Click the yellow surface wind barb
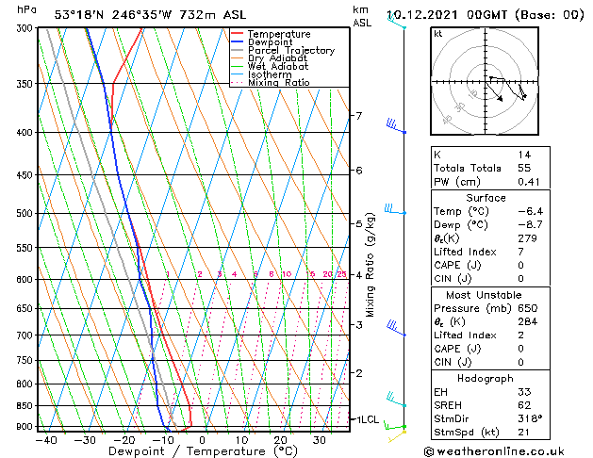This screenshot has width=593, height=458. [397, 436]
